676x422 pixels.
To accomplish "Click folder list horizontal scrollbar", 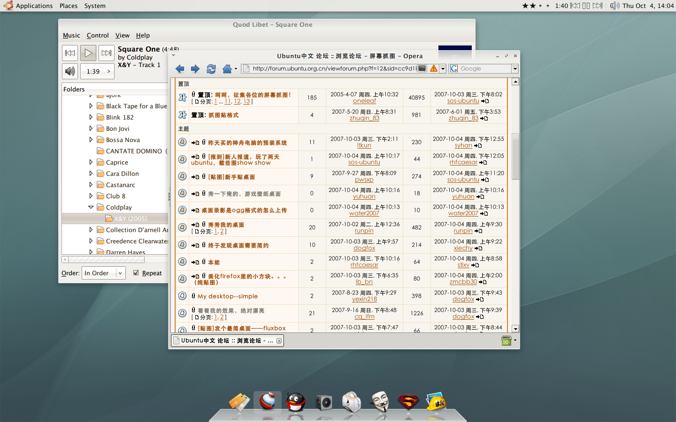I will pyautogui.click(x=106, y=259).
